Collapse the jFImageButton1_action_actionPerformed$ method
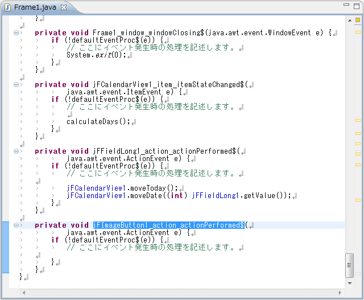The image size is (364, 300). (x=16, y=225)
